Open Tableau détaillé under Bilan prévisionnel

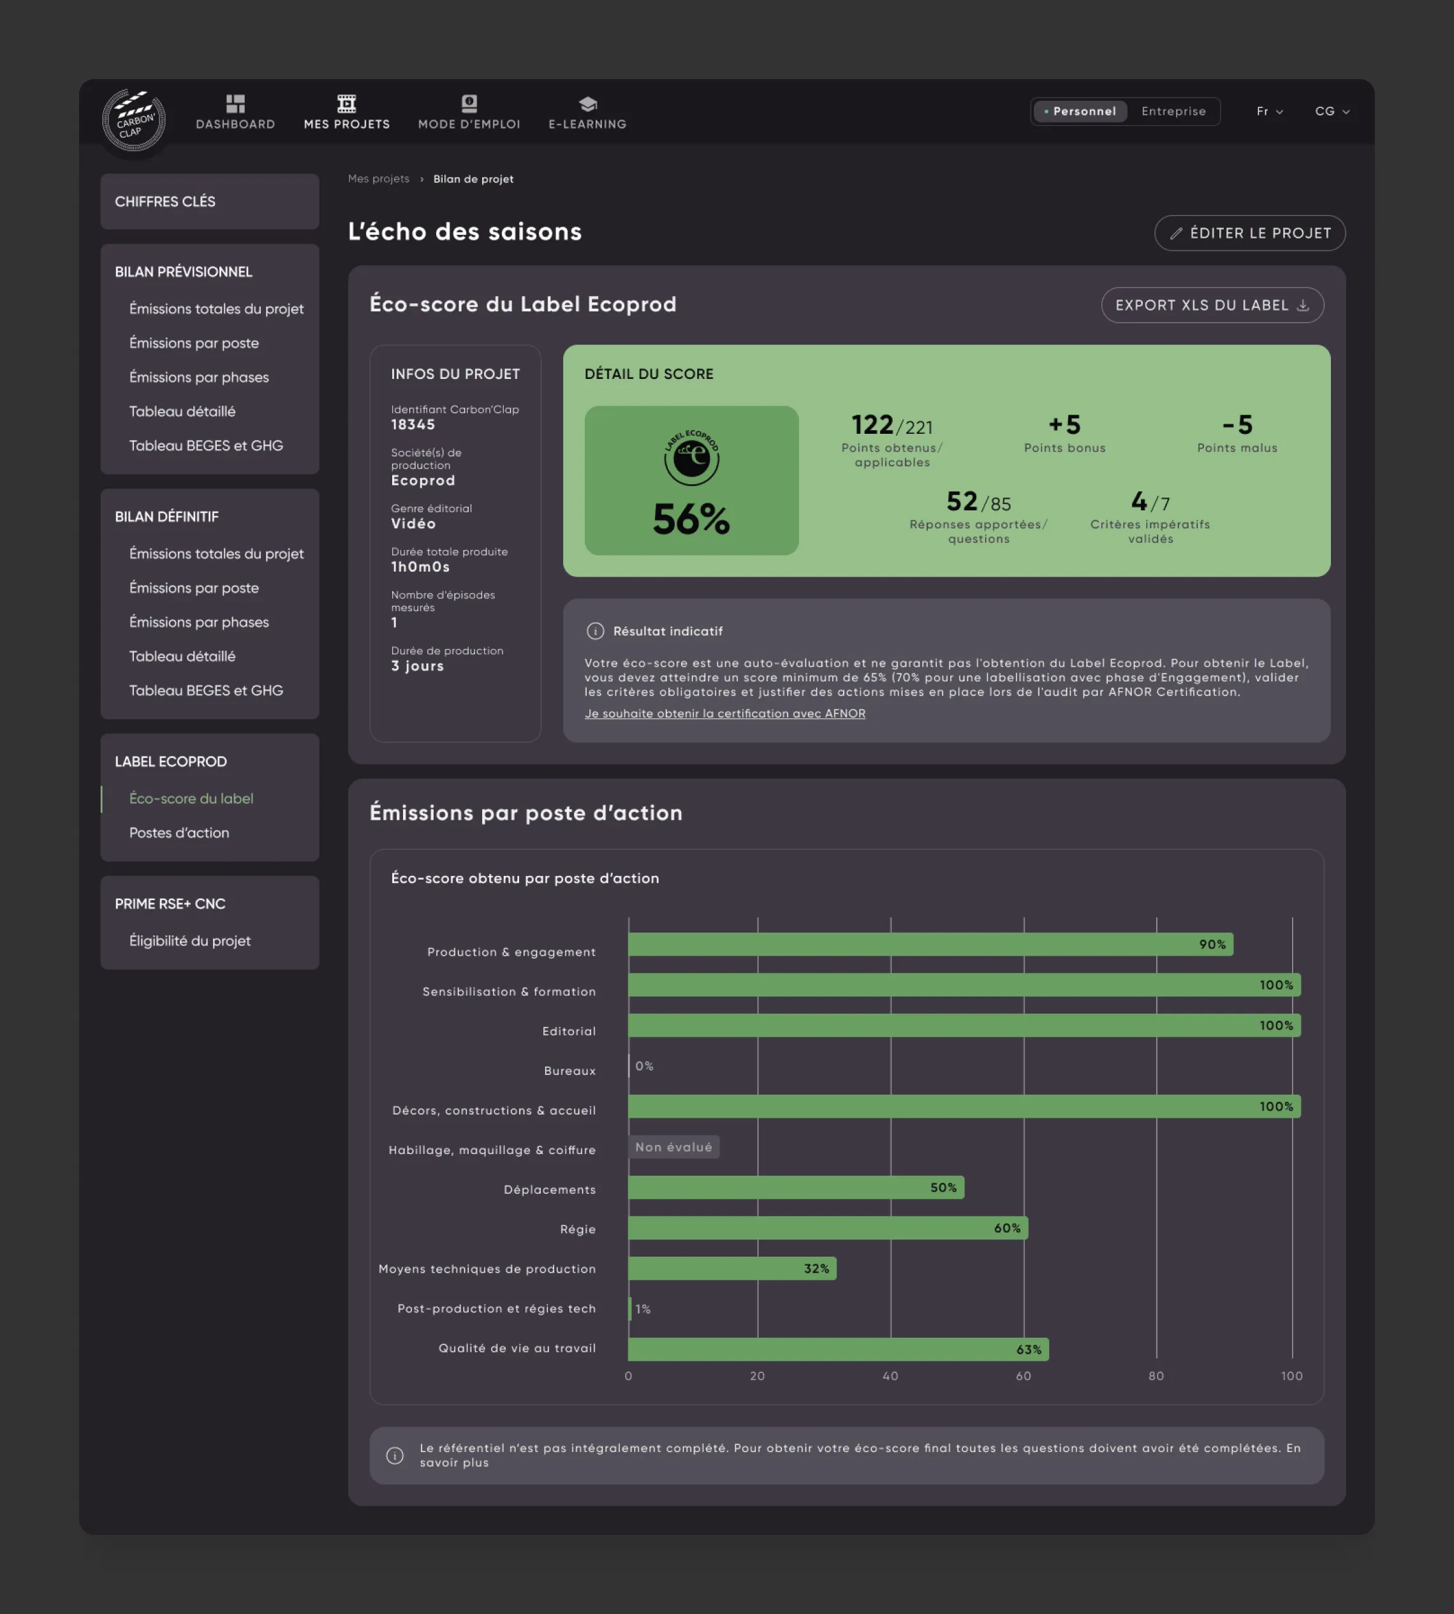[182, 411]
